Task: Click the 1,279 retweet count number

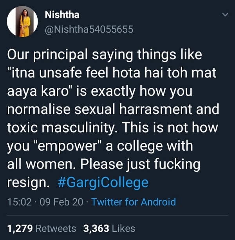Action: (x=20, y=229)
